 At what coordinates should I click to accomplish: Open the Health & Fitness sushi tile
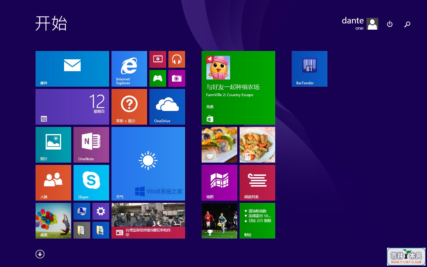[x=219, y=145]
